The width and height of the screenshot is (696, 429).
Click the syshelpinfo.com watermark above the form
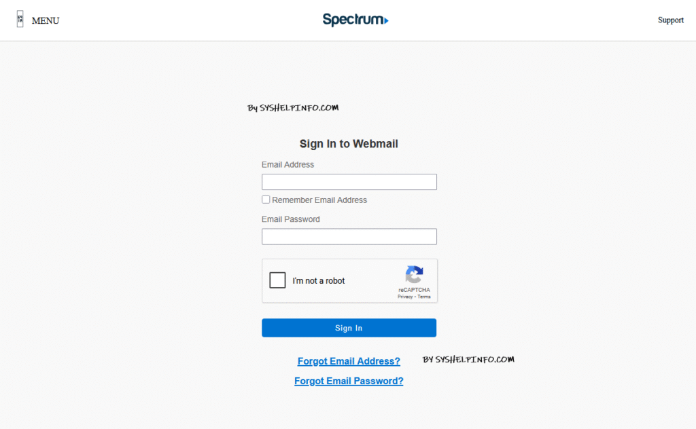coord(293,108)
